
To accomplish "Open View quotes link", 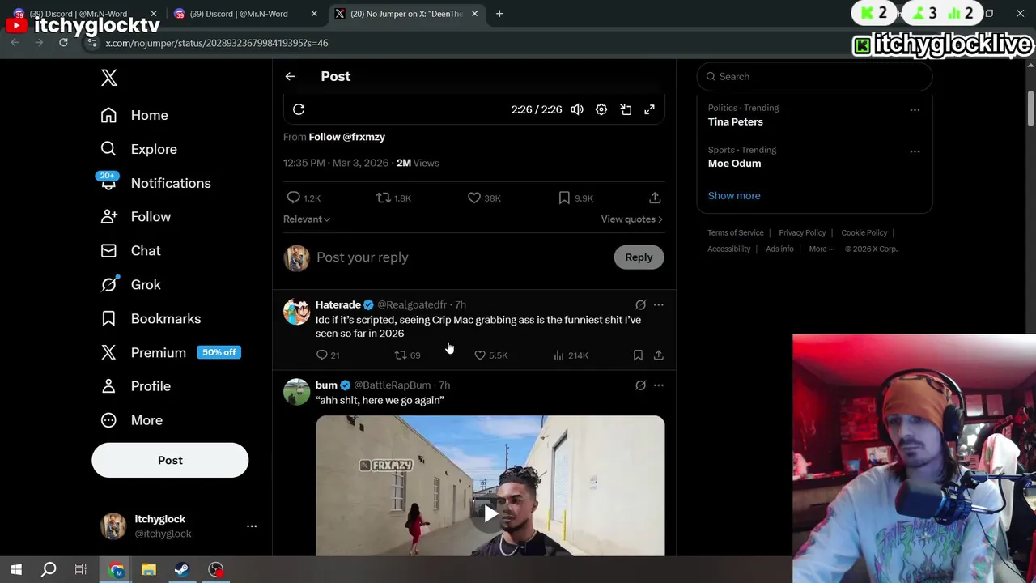I will [631, 219].
